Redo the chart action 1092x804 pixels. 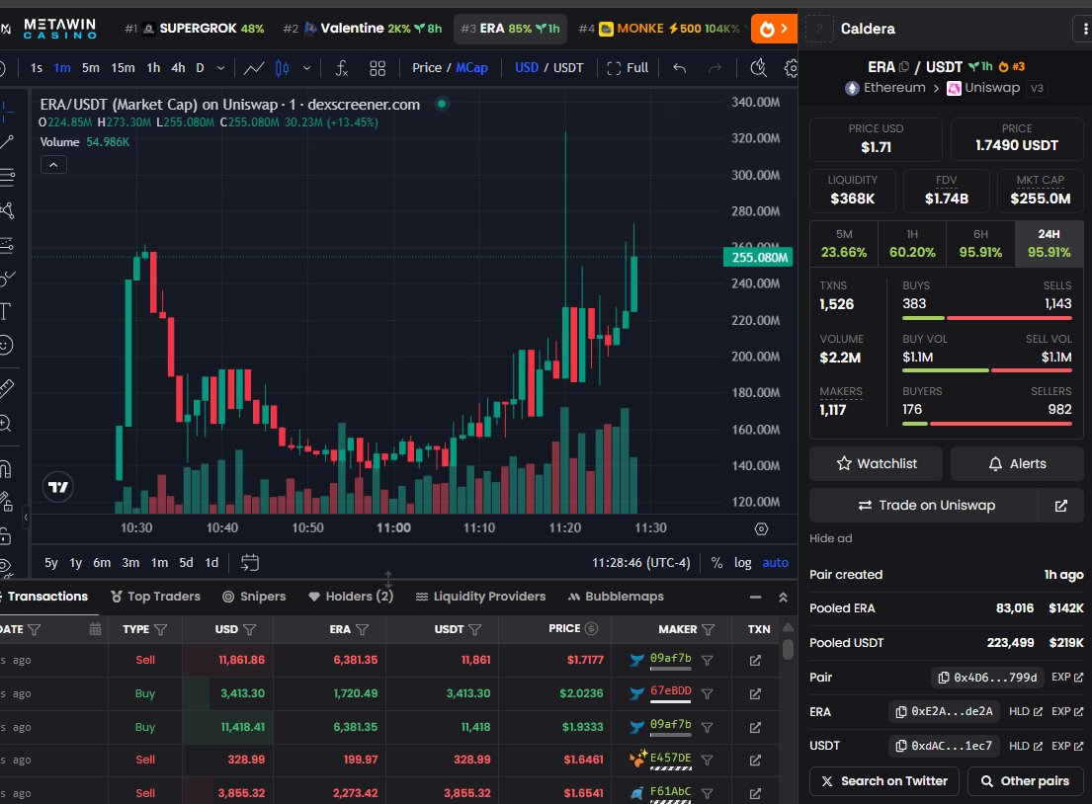(715, 67)
